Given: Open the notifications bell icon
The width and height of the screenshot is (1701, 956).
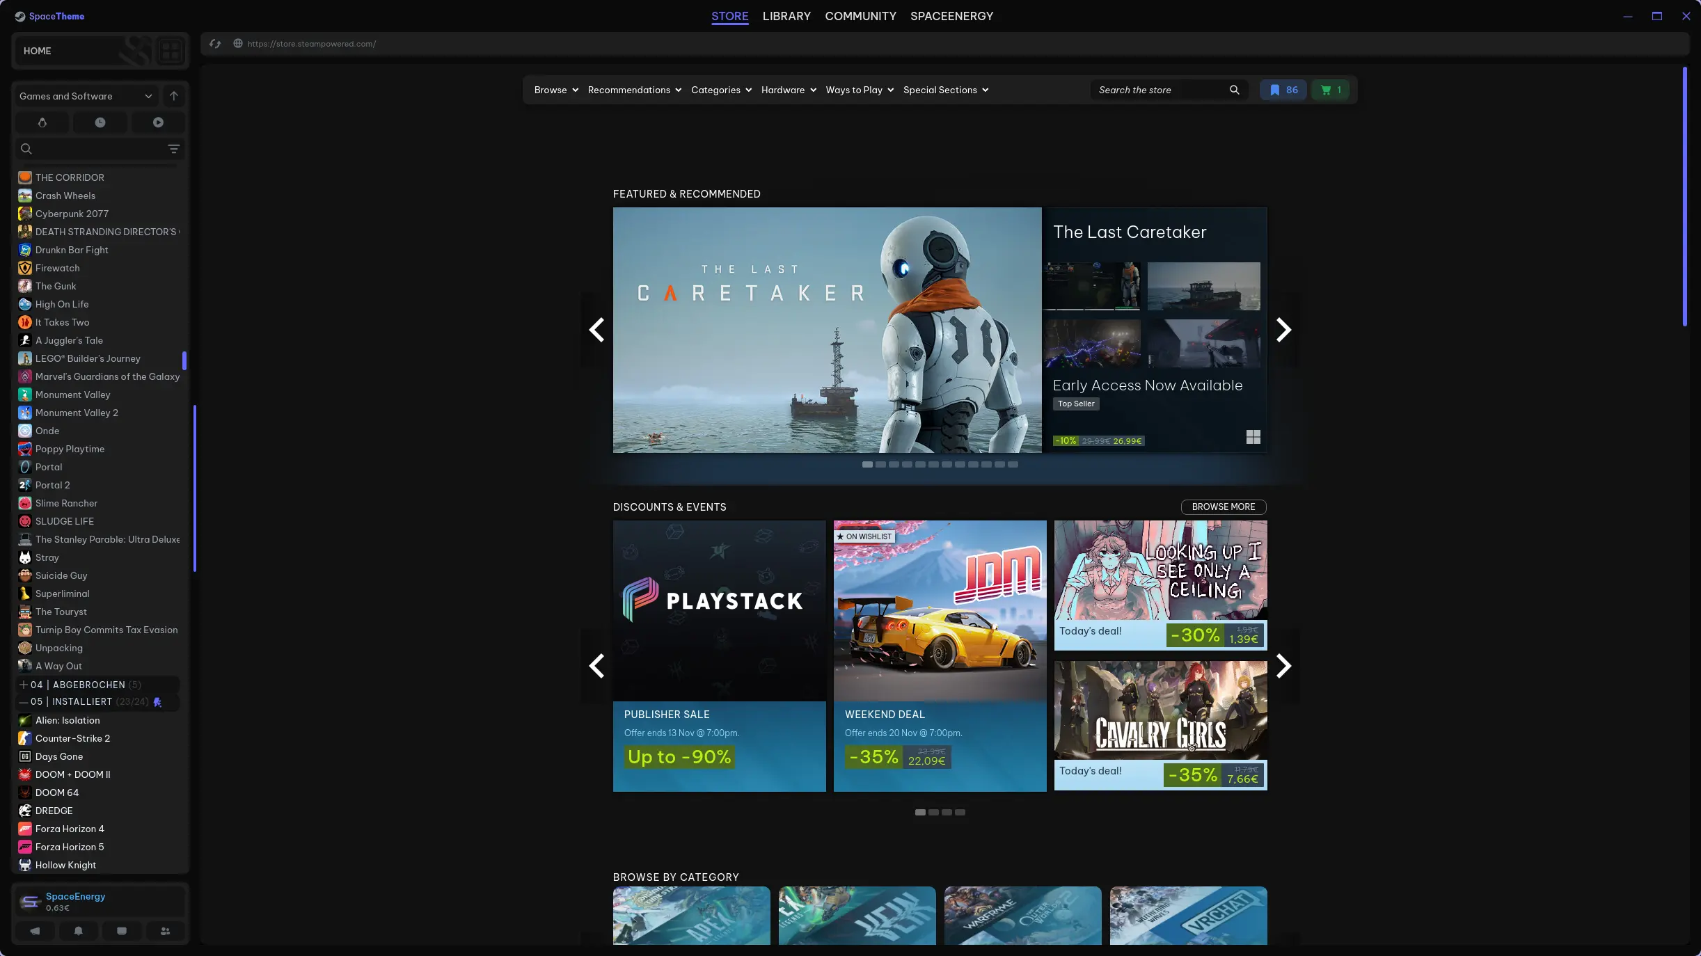Looking at the screenshot, I should click(x=79, y=931).
